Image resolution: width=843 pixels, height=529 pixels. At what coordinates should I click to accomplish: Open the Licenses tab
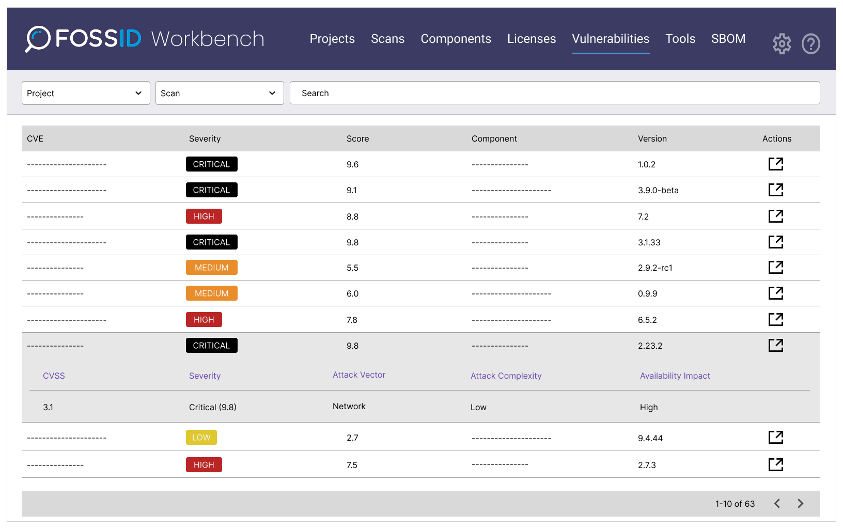point(532,39)
